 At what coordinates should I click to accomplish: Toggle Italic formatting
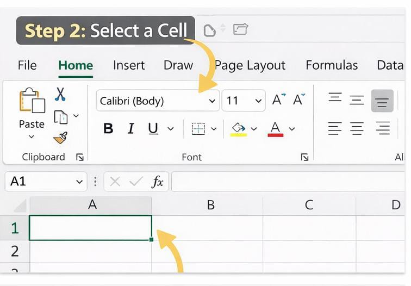pyautogui.click(x=130, y=129)
